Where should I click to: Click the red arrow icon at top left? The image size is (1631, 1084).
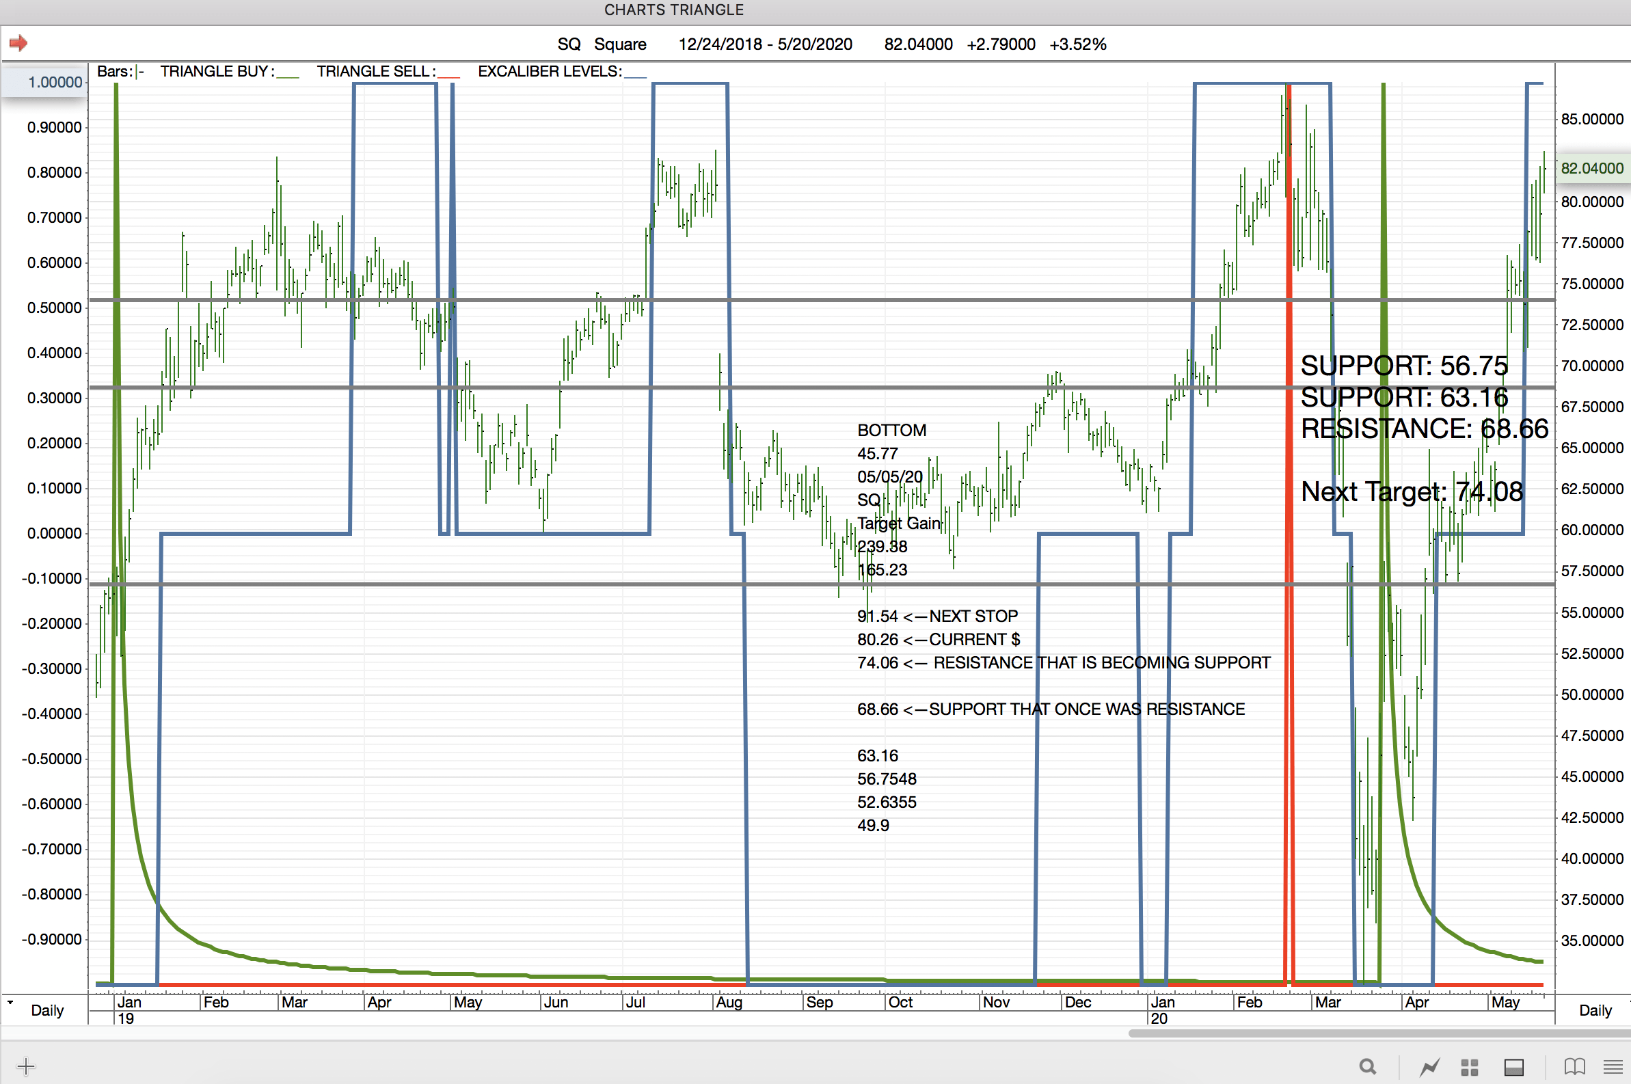click(18, 43)
